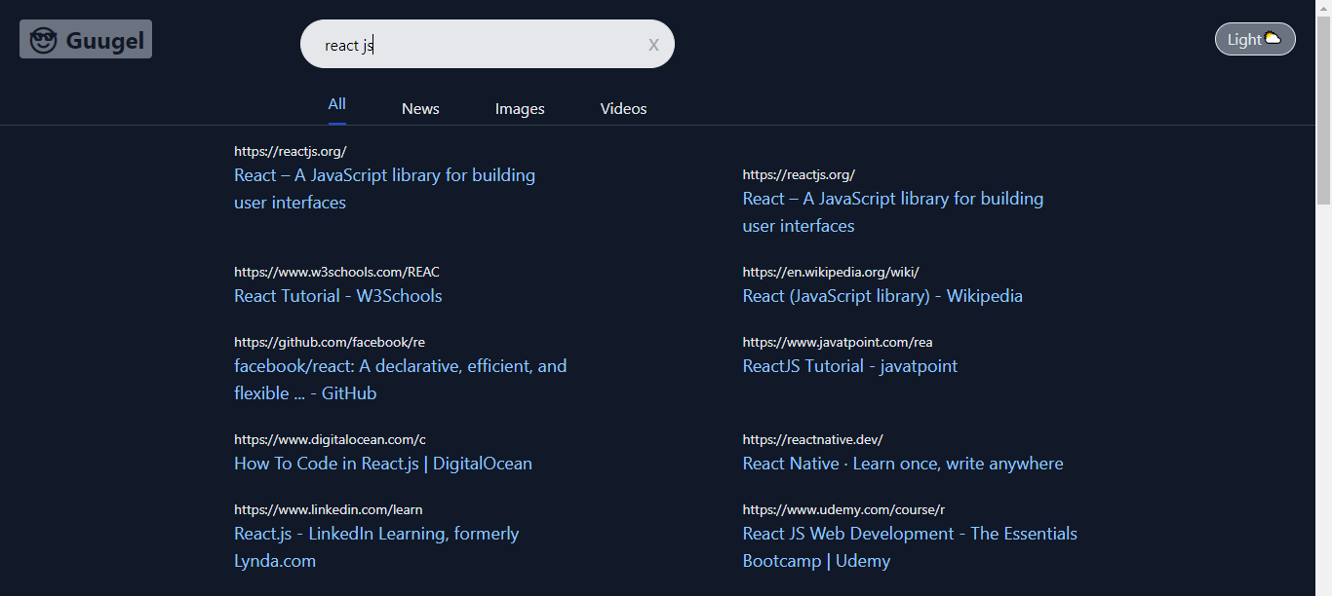Screen dimensions: 1332x596
Task: Open React Tutorial - W3Schools link
Action: (338, 295)
